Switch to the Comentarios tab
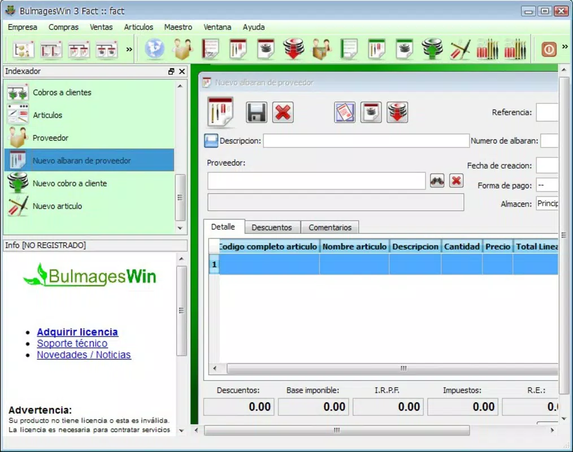This screenshot has height=452, width=573. pyautogui.click(x=330, y=227)
